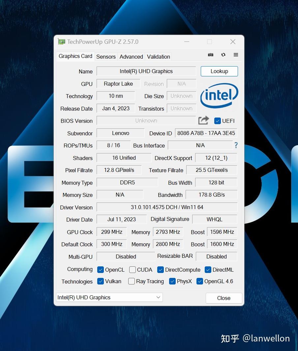Viewport: 298px width, 351px height.
Task: Click the Memory Size N/A field
Action: [x=120, y=195]
